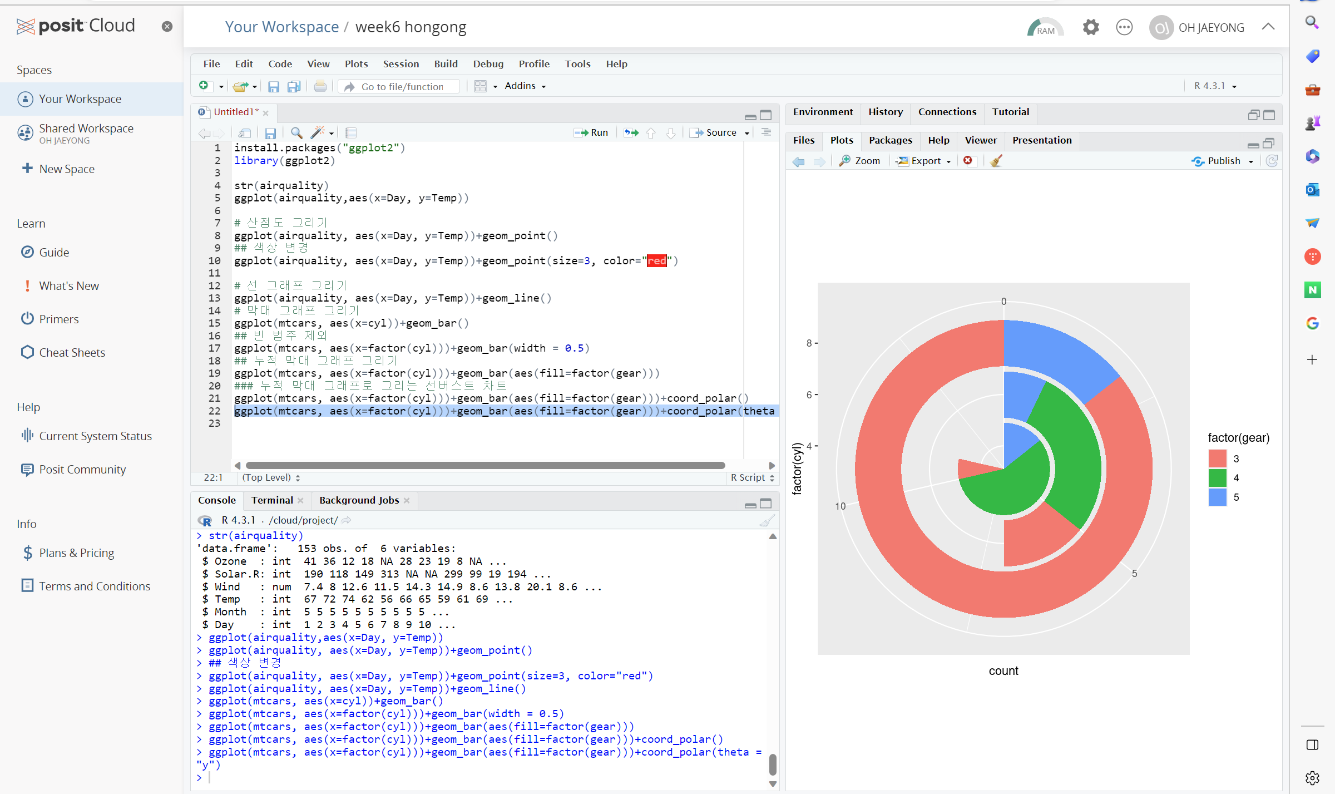
Task: Click the Compile Report notebook icon
Action: pos(351,133)
